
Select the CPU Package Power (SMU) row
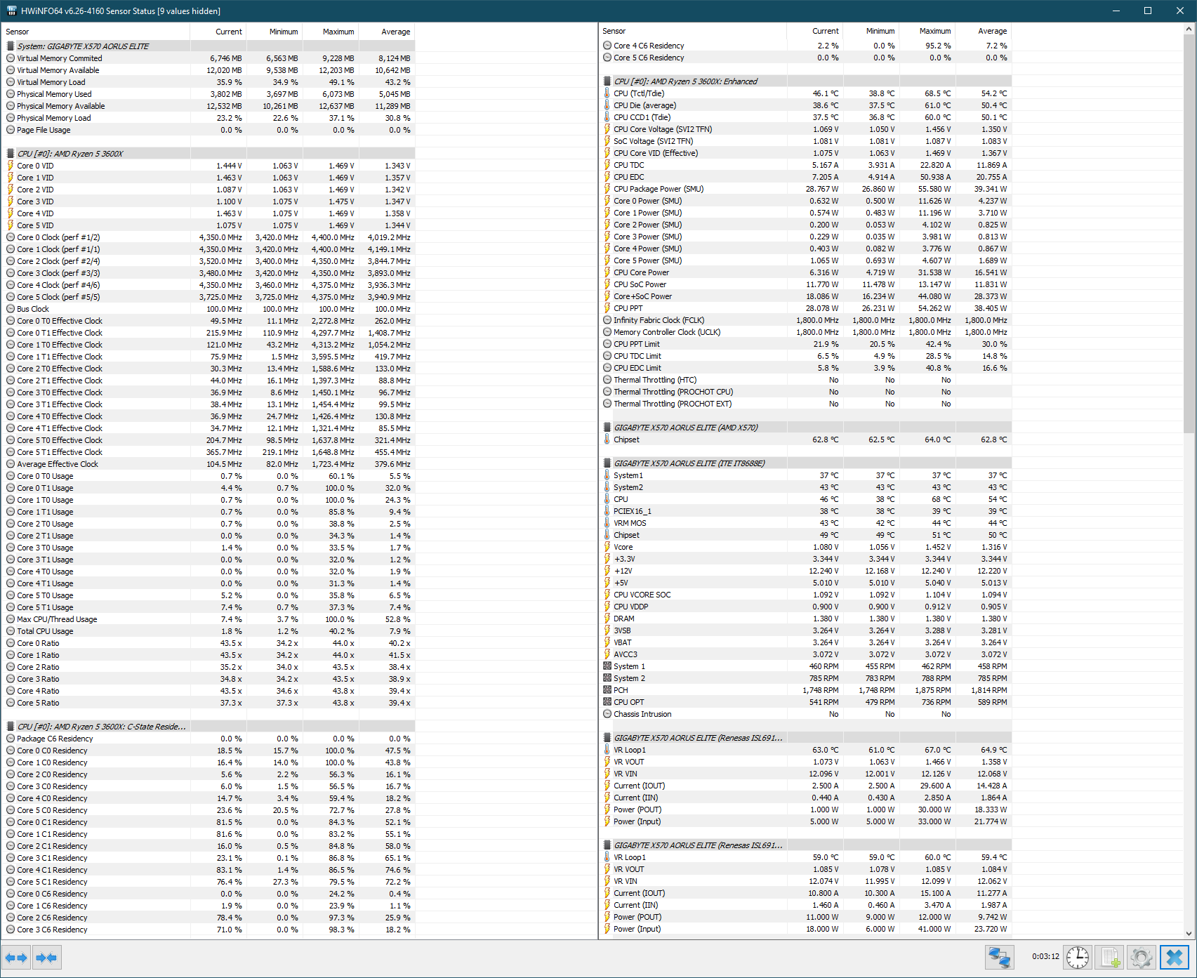(x=807, y=189)
